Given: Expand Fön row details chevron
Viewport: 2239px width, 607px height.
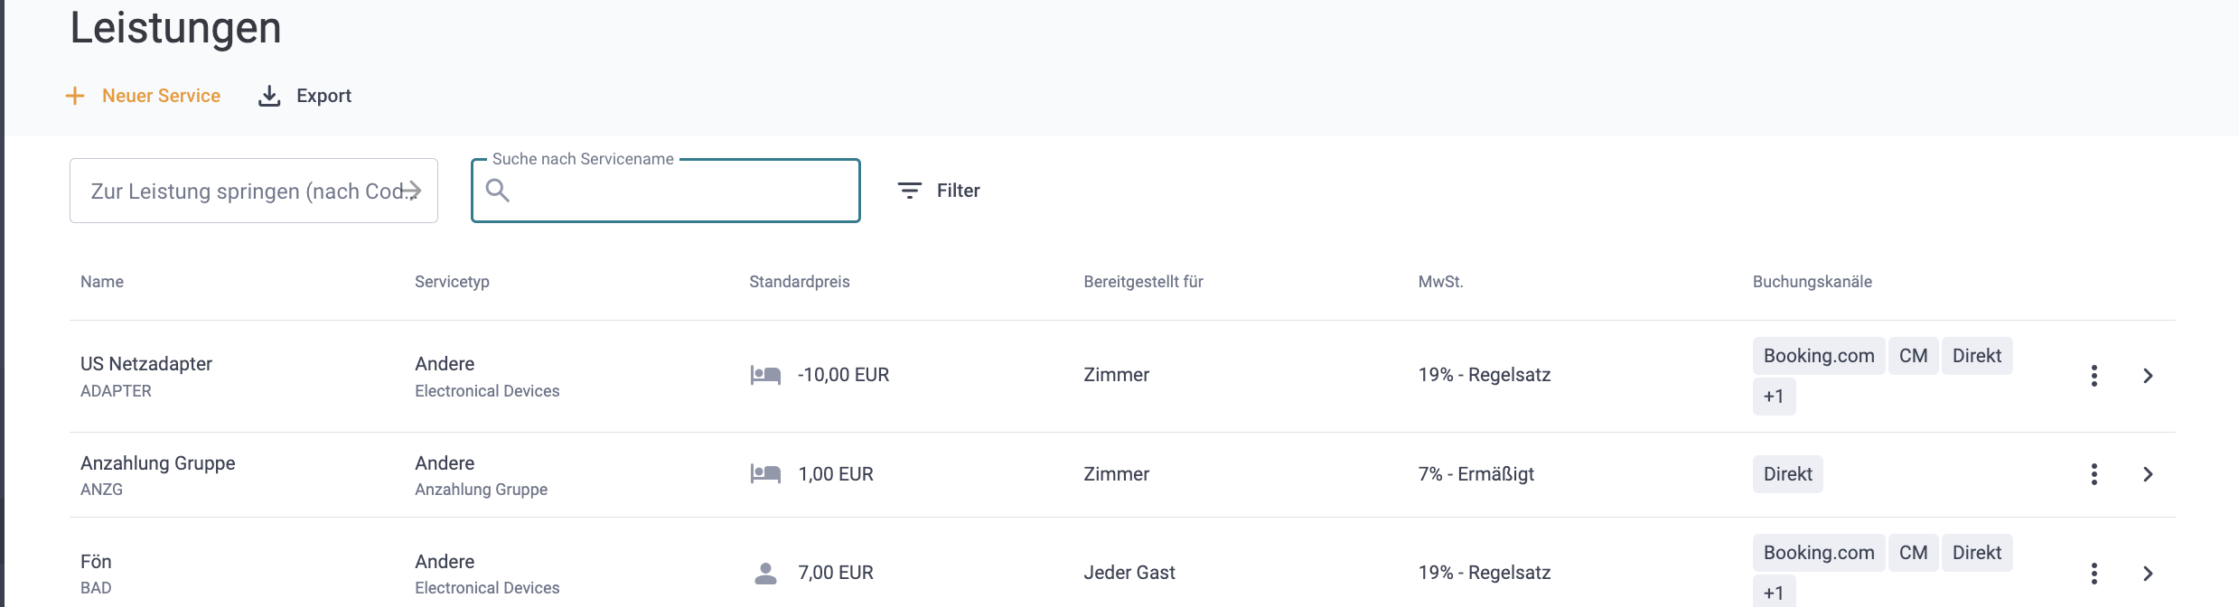Looking at the screenshot, I should coord(2149,573).
